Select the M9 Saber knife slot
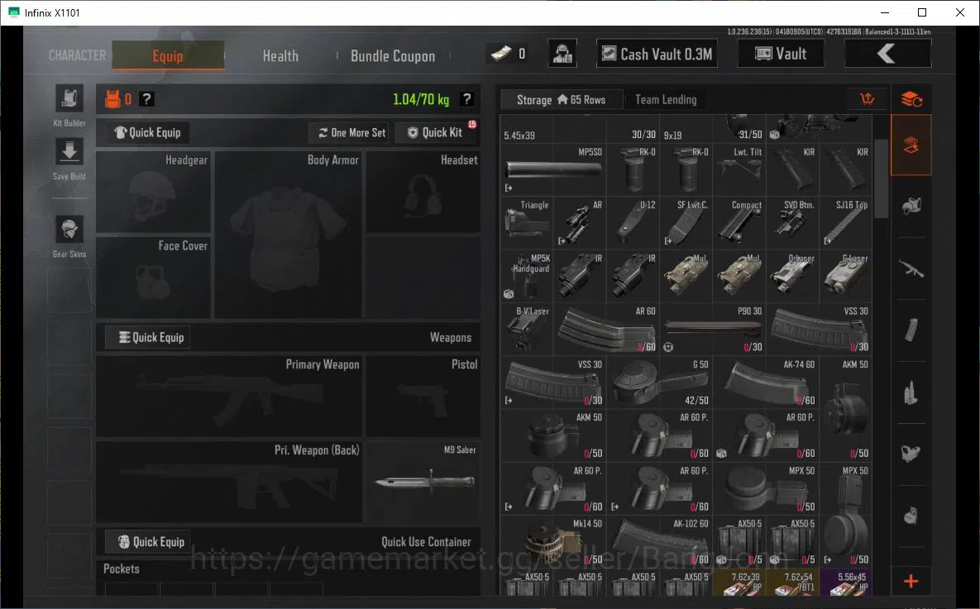 pos(423,482)
